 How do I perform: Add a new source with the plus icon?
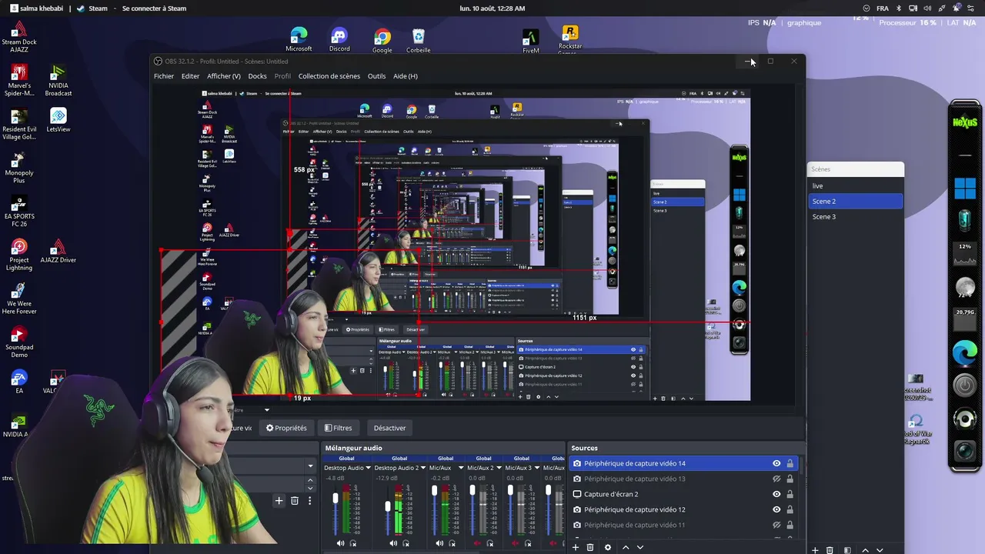point(576,547)
